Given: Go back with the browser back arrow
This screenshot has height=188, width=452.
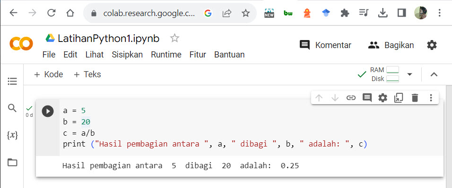Looking at the screenshot, I should (14, 13).
